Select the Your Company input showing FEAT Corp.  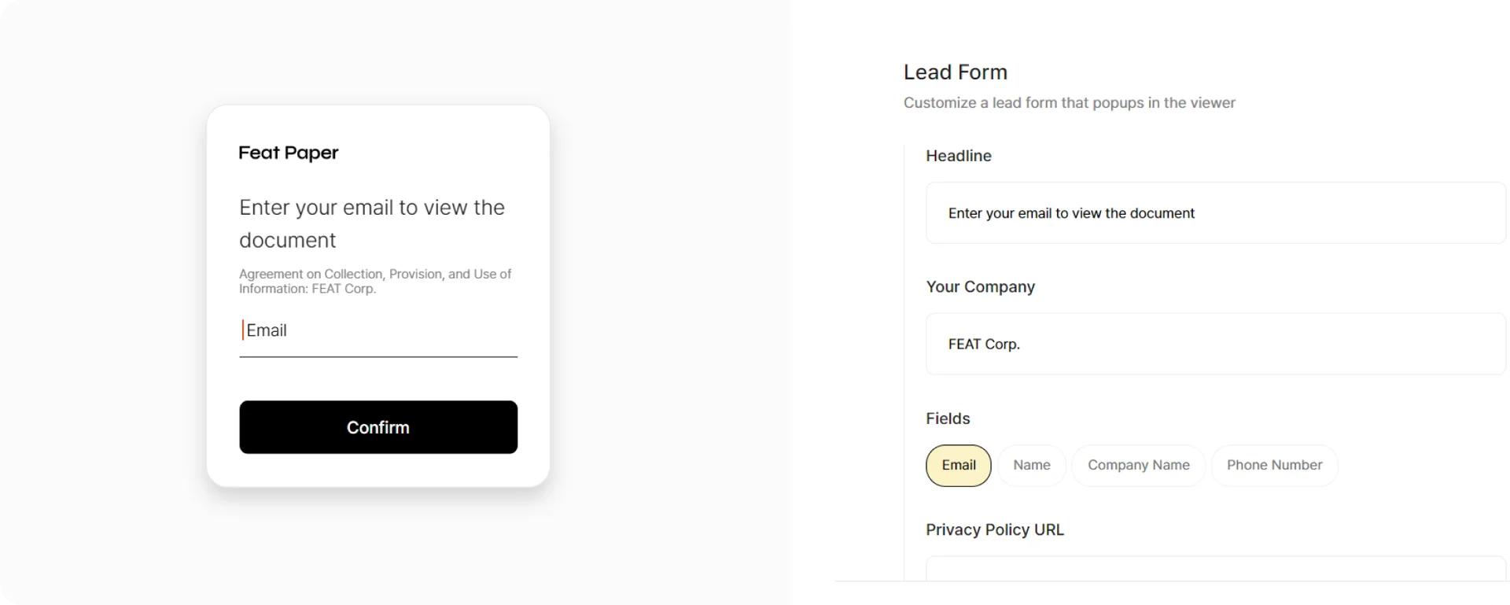1214,344
